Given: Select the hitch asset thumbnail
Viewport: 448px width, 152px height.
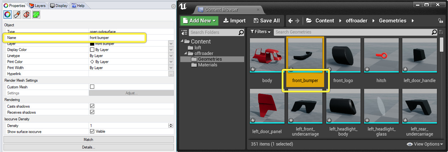Looking at the screenshot, I should click(381, 55).
